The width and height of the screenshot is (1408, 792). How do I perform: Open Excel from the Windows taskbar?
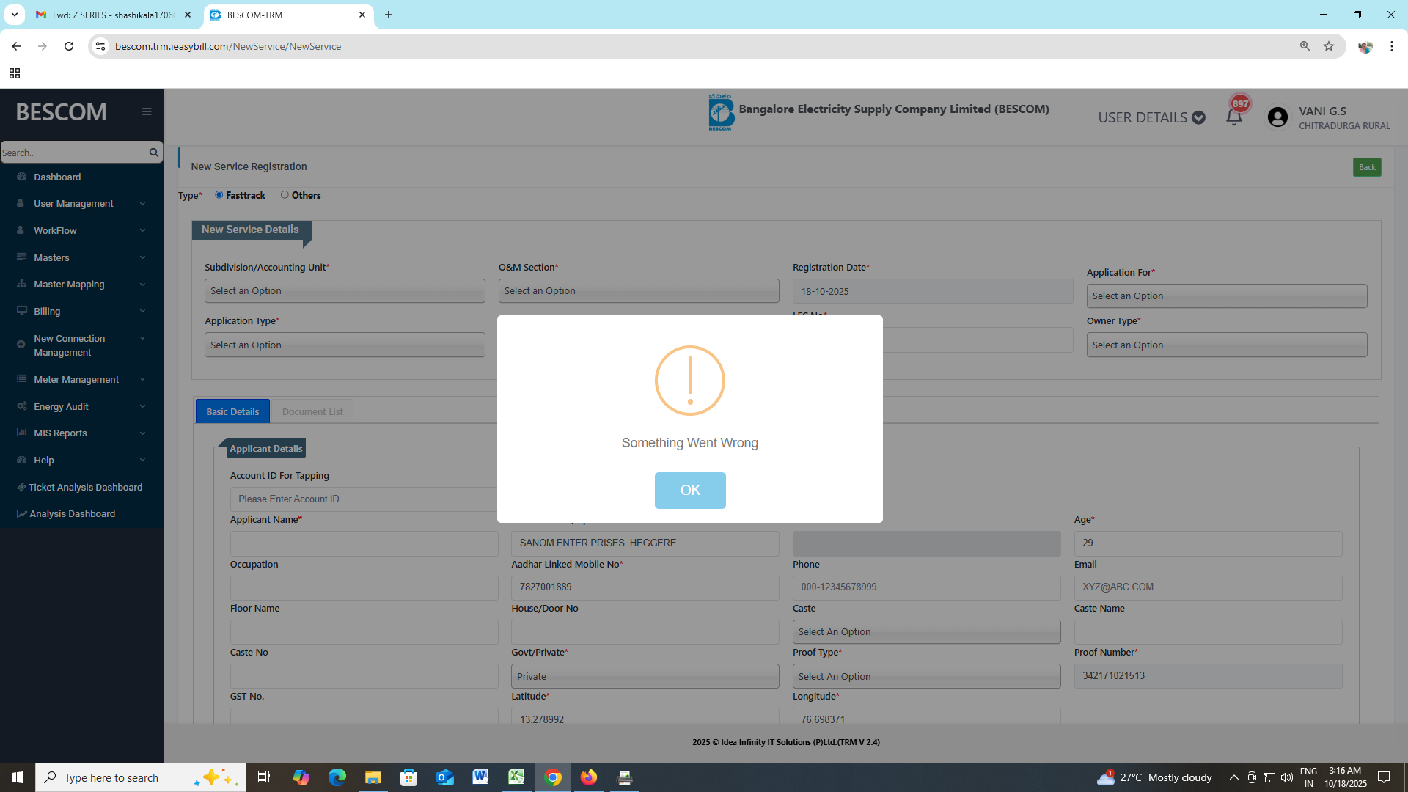pos(516,777)
